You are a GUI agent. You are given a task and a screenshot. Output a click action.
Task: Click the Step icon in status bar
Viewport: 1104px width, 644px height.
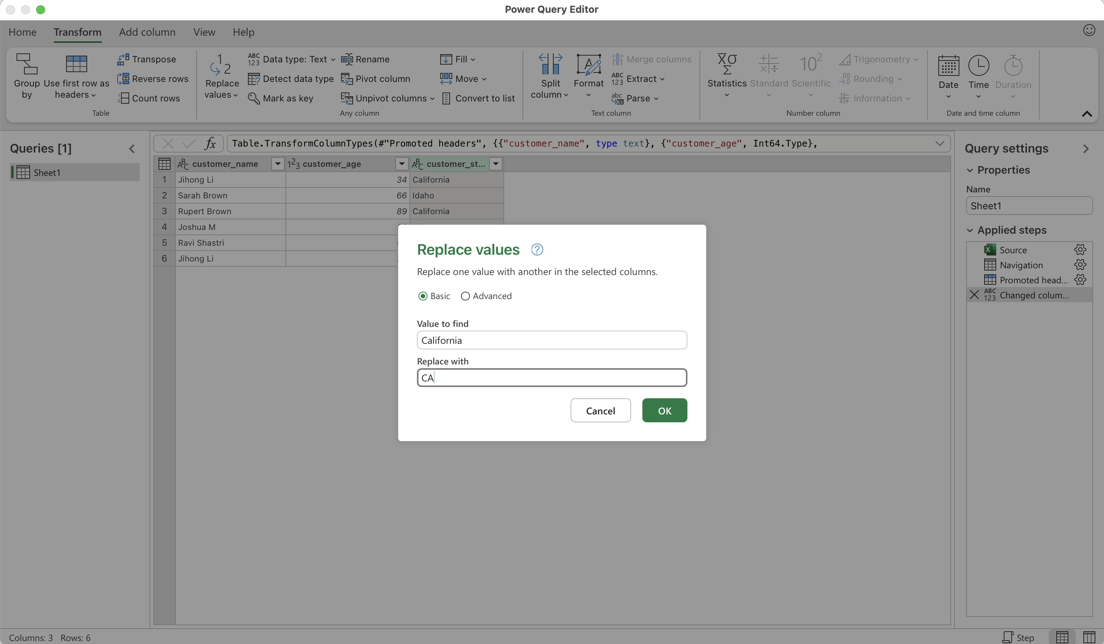pyautogui.click(x=1007, y=637)
